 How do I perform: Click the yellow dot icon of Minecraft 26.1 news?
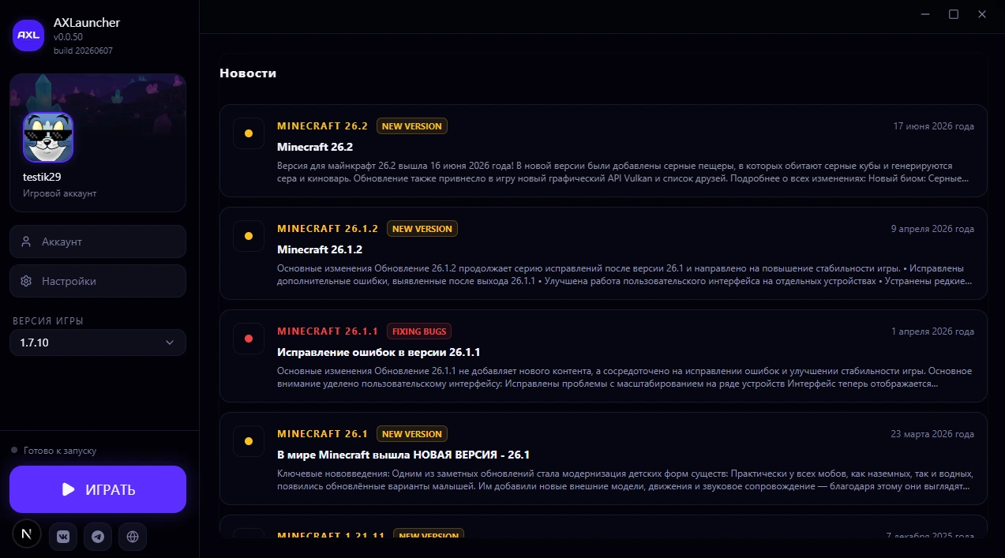(249, 441)
